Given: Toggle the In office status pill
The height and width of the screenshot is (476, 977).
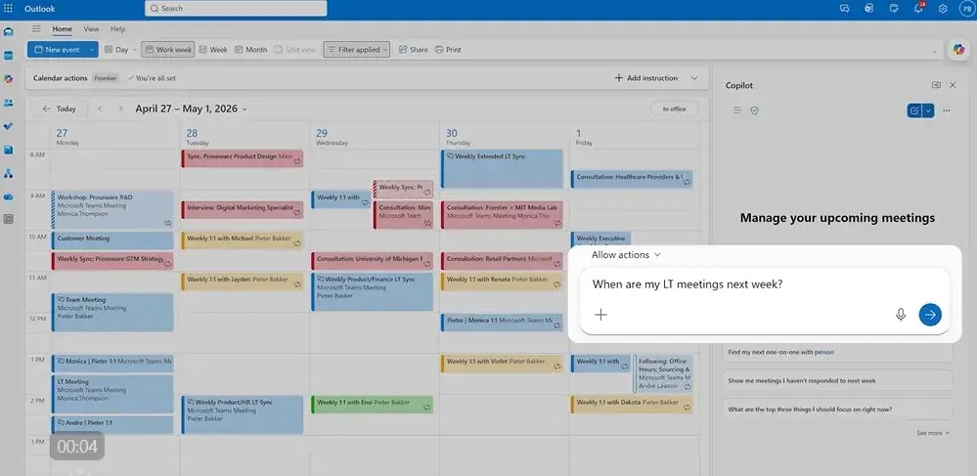Looking at the screenshot, I should [674, 108].
